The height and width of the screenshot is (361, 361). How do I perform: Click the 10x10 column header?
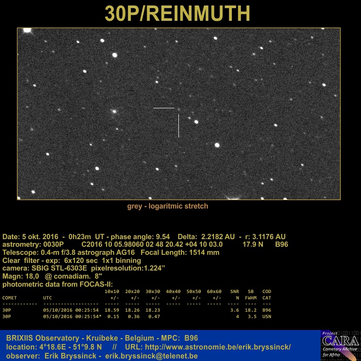[112, 291]
